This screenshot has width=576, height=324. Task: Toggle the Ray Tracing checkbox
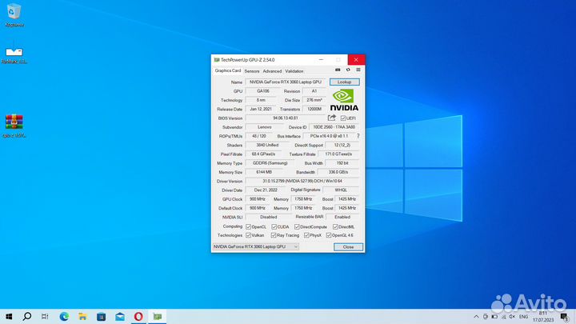coord(274,235)
